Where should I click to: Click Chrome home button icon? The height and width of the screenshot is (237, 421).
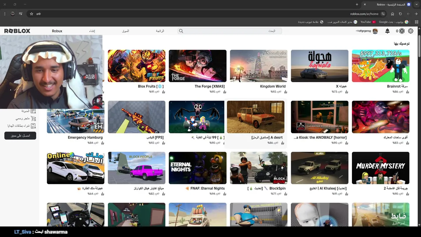point(392,14)
